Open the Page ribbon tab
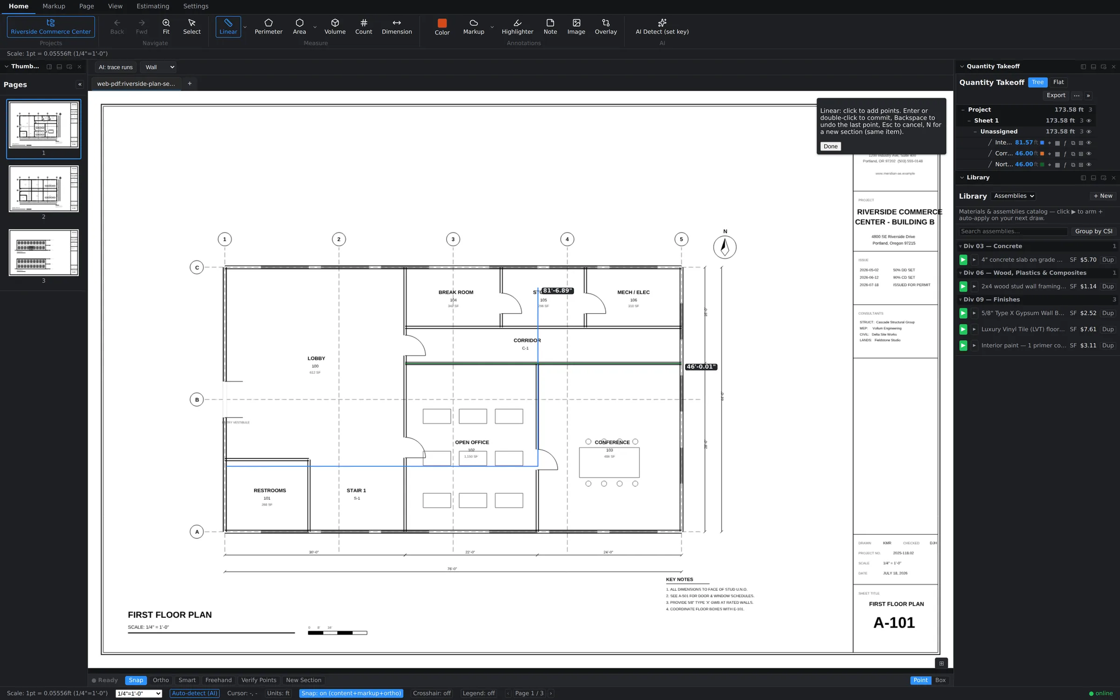Image resolution: width=1120 pixels, height=700 pixels. 86,6
